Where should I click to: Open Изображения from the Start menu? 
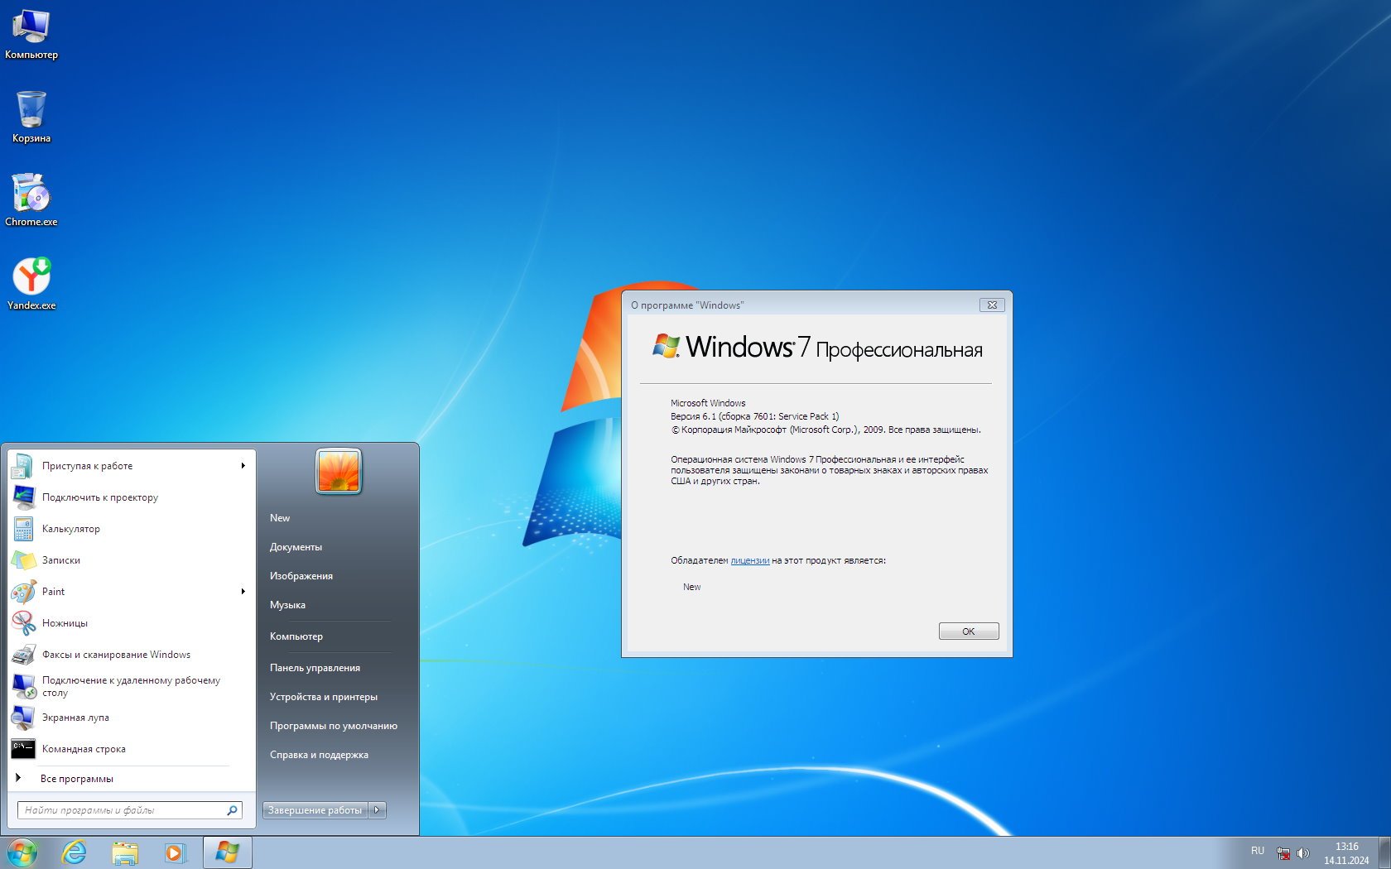point(301,576)
